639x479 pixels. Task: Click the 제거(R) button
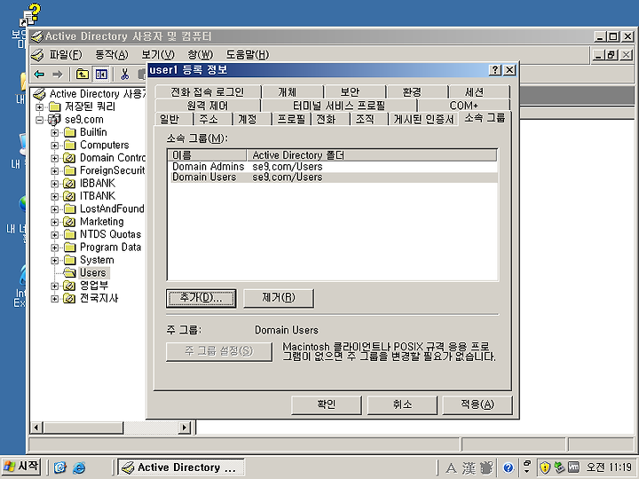(x=279, y=298)
